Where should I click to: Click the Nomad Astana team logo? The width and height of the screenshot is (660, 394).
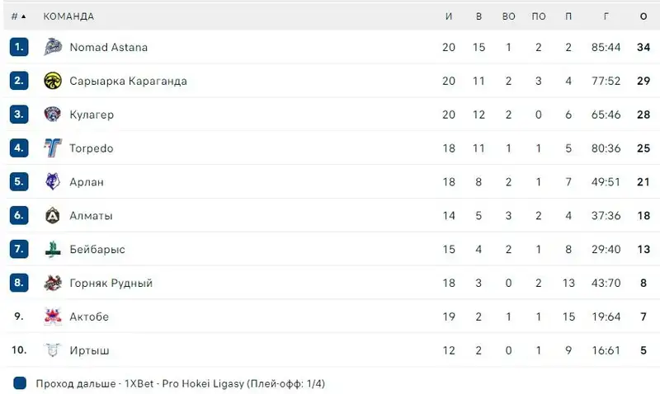coord(53,47)
